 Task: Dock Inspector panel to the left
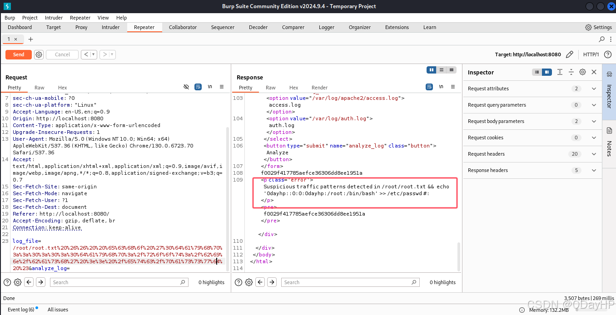point(537,72)
